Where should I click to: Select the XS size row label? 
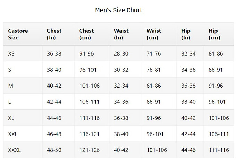(11, 54)
